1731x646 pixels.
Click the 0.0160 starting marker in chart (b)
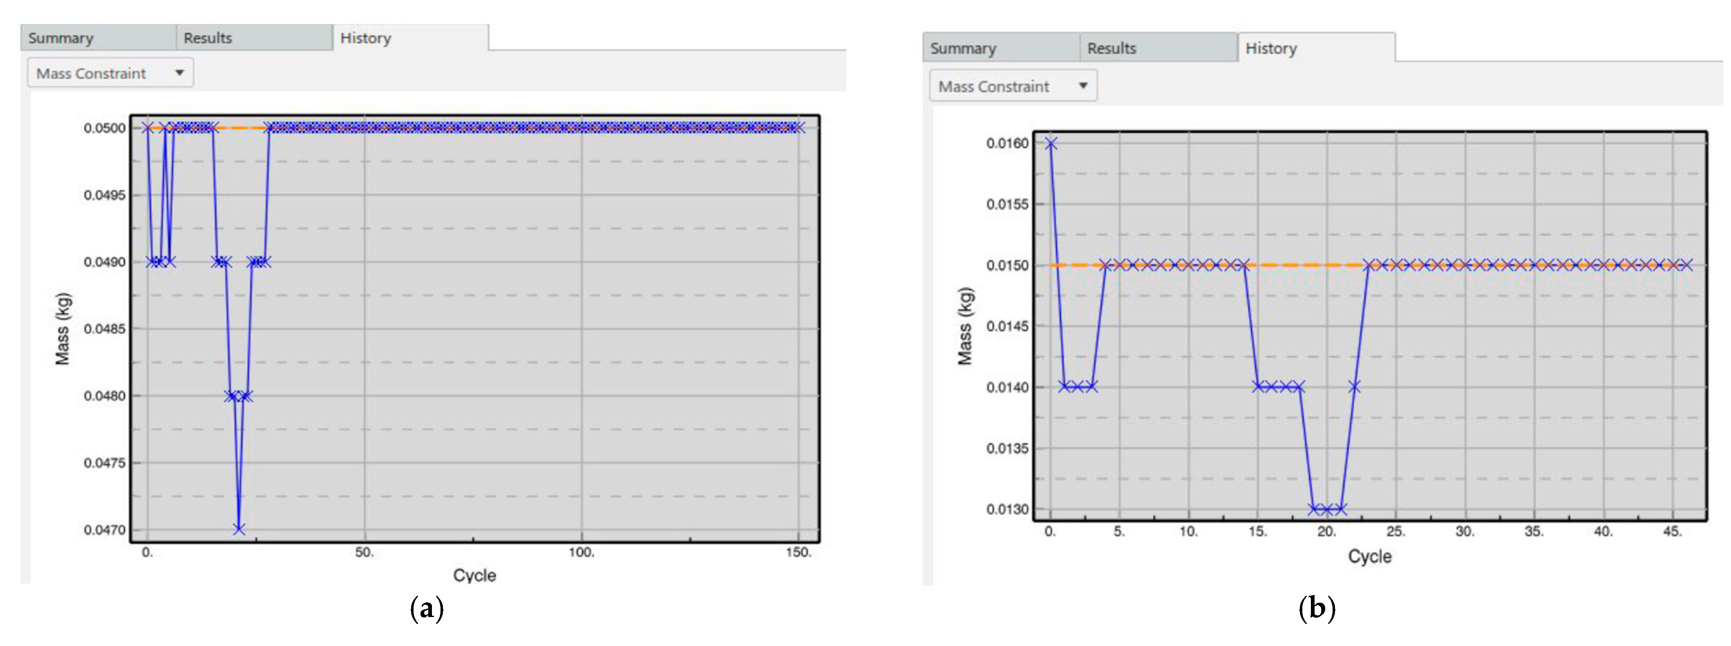[1051, 144]
